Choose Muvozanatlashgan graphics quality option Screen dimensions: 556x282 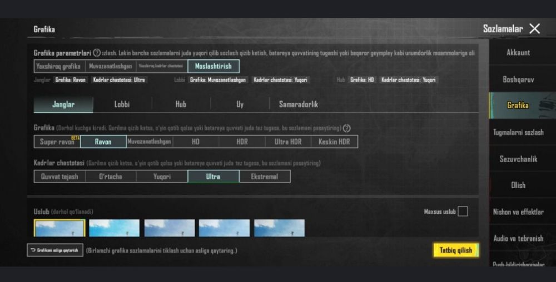pyautogui.click(x=149, y=142)
